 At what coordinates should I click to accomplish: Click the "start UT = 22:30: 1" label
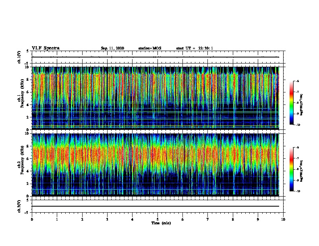point(195,48)
